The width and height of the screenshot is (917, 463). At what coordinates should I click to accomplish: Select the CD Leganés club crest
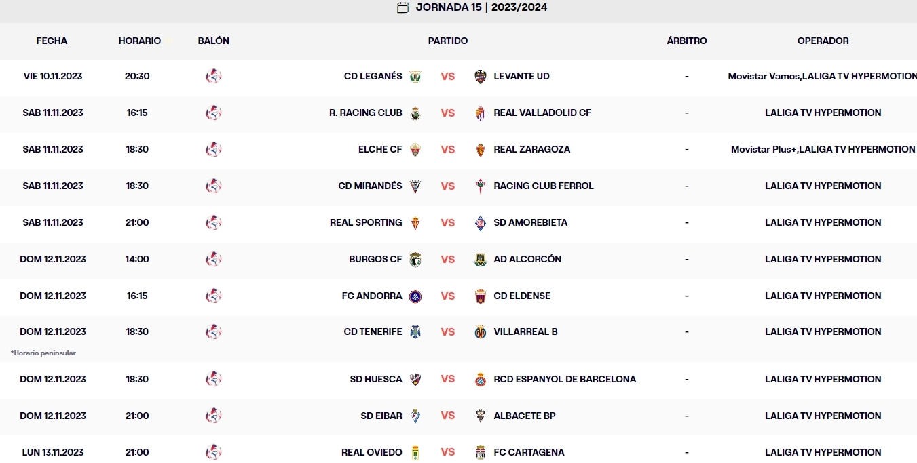pos(414,76)
